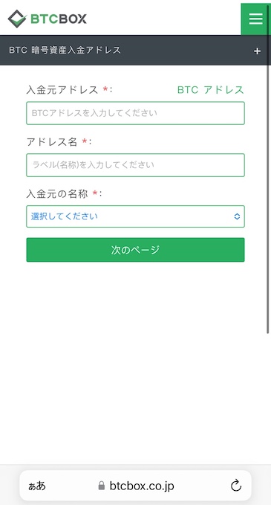Tap the lock icon beside btcbox.co.jp
The image size is (271, 505).
pyautogui.click(x=102, y=486)
